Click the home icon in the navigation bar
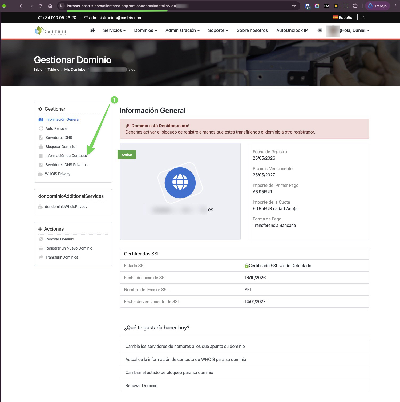Screen dimensions: 400x402 92,30
